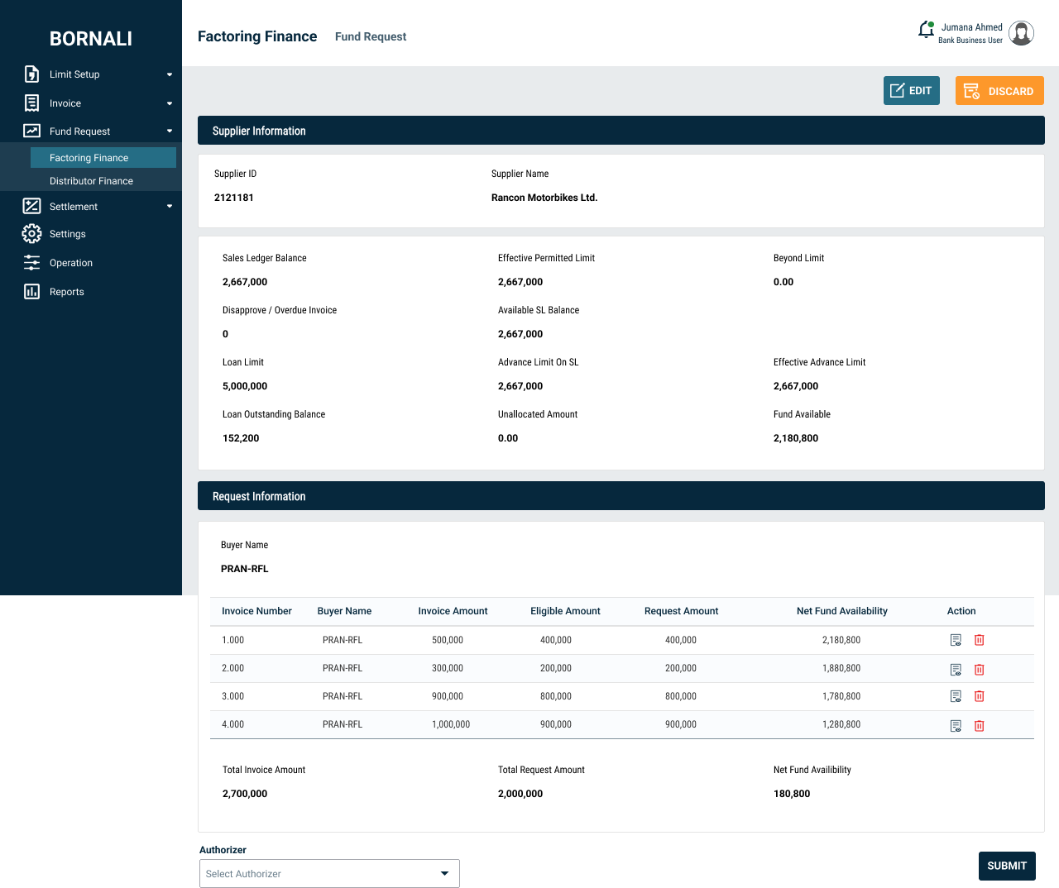Viewport: 1059px width, 888px height.
Task: Delete invoice 3.000 row
Action: [x=979, y=696]
